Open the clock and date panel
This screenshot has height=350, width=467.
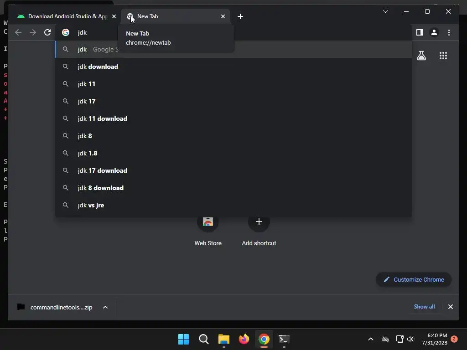435,339
